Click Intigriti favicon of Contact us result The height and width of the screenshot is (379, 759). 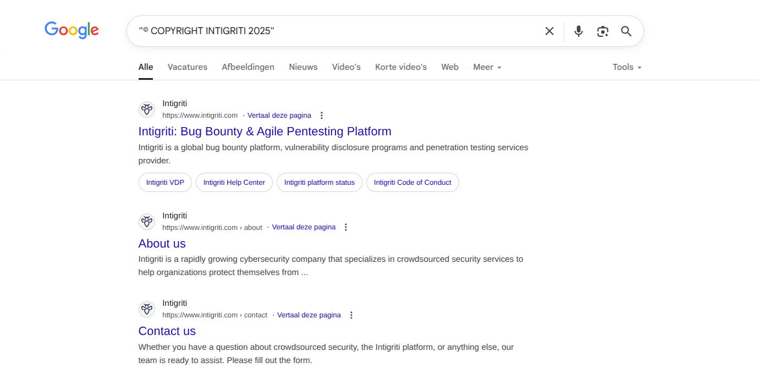coord(147,309)
